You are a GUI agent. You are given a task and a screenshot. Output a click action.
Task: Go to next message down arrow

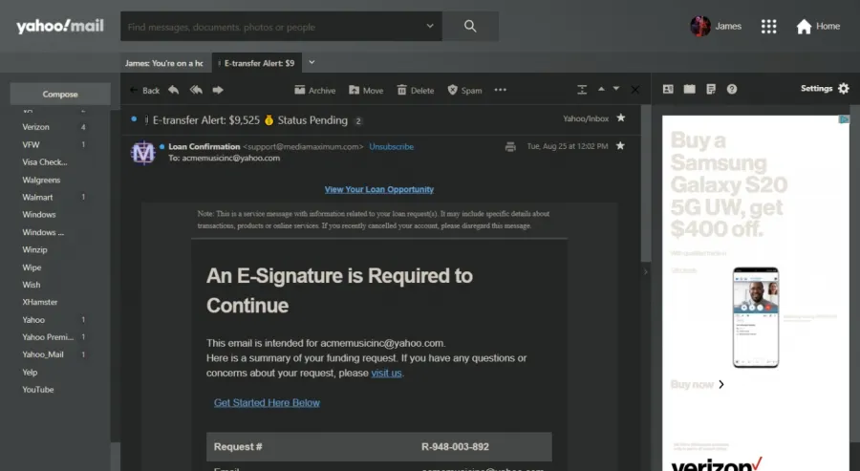616,89
